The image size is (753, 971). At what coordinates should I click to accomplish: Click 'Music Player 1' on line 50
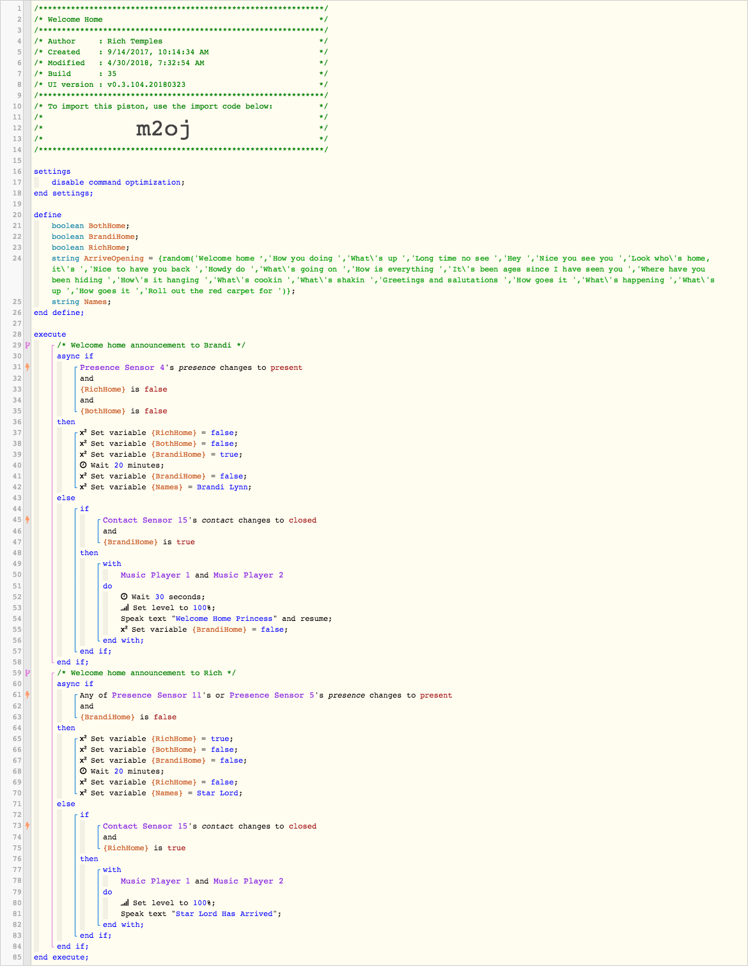tap(155, 575)
